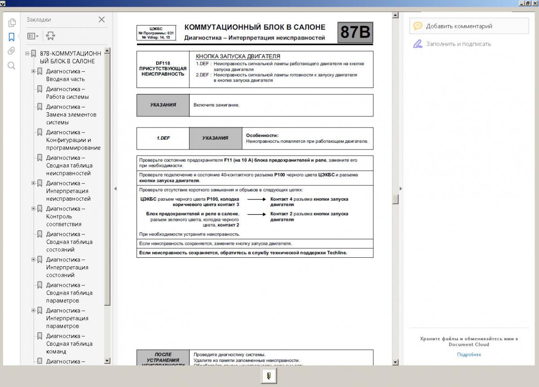The width and height of the screenshot is (539, 387).
Task: Minimize the inner document window
Action: coord(521,3)
